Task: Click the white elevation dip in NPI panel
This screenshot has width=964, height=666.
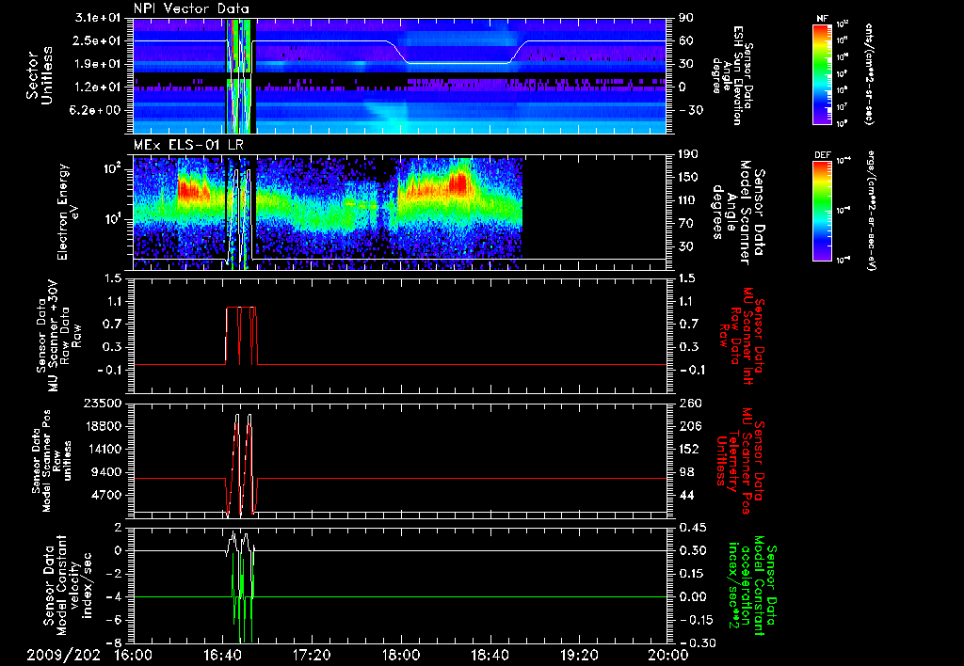Action: (x=458, y=53)
